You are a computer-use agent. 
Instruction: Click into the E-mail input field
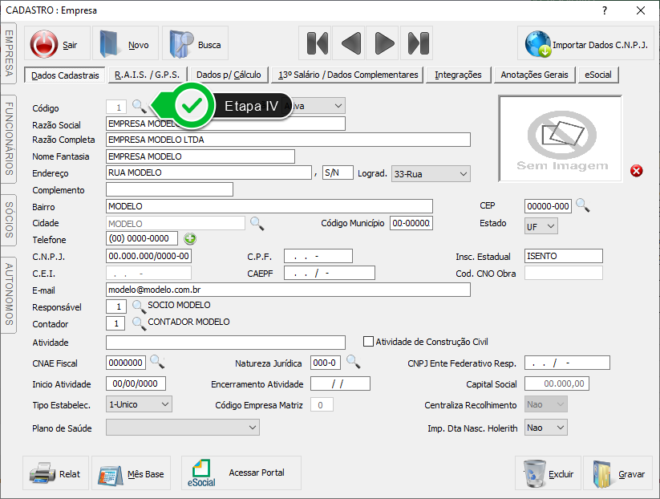pyautogui.click(x=288, y=290)
